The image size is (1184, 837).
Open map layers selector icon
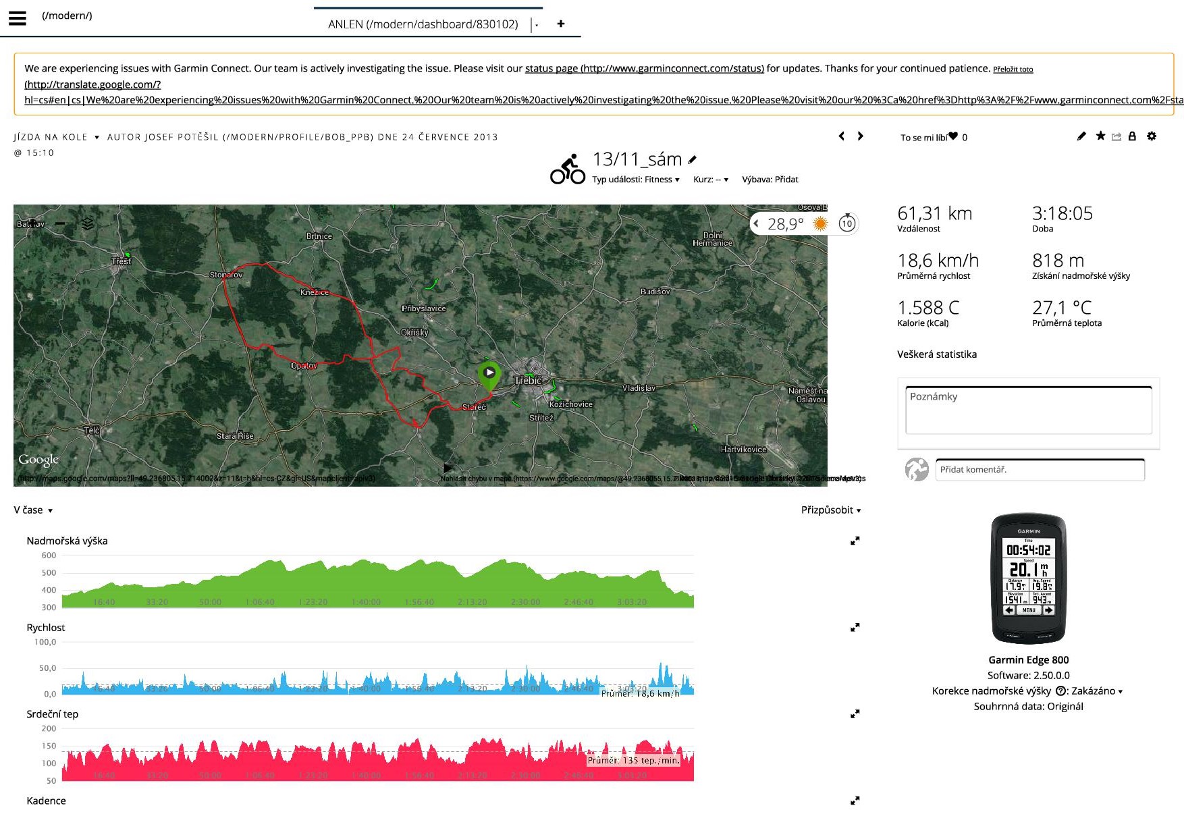tap(88, 223)
